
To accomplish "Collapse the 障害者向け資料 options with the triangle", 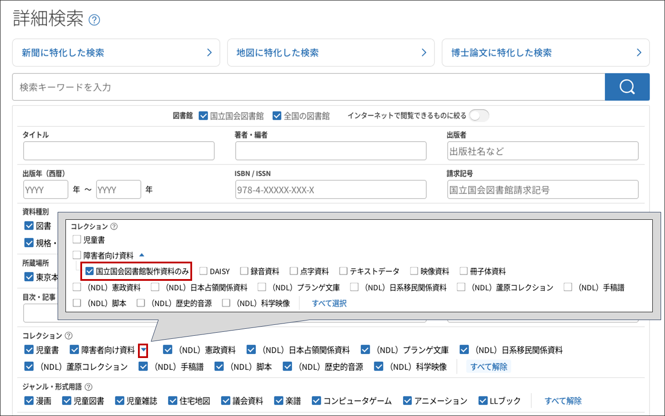I will [x=142, y=255].
